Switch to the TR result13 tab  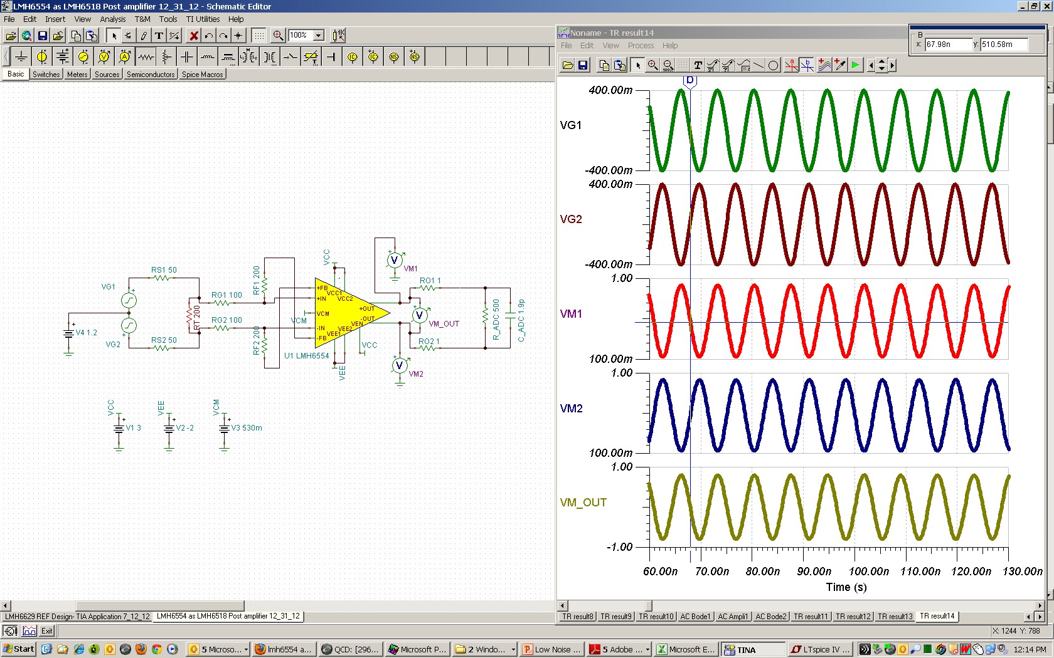point(895,617)
